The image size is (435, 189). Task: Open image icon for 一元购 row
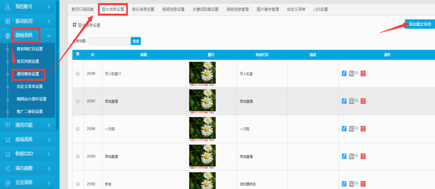pyautogui.click(x=351, y=129)
